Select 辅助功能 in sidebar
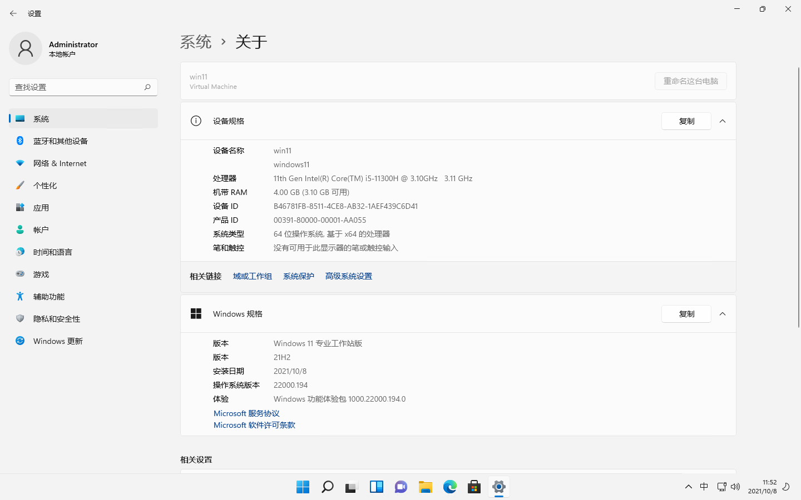This screenshot has height=500, width=801. pos(83,296)
